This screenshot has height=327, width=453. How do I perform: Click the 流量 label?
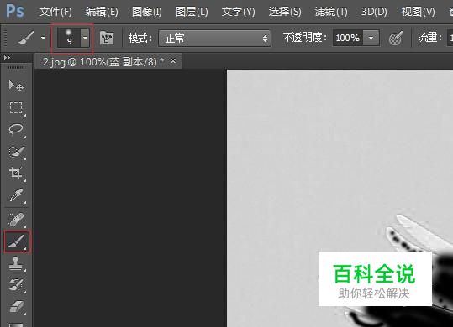(430, 38)
